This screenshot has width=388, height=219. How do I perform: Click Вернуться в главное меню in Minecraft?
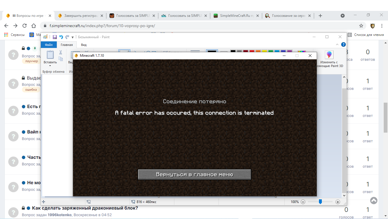pyautogui.click(x=195, y=175)
